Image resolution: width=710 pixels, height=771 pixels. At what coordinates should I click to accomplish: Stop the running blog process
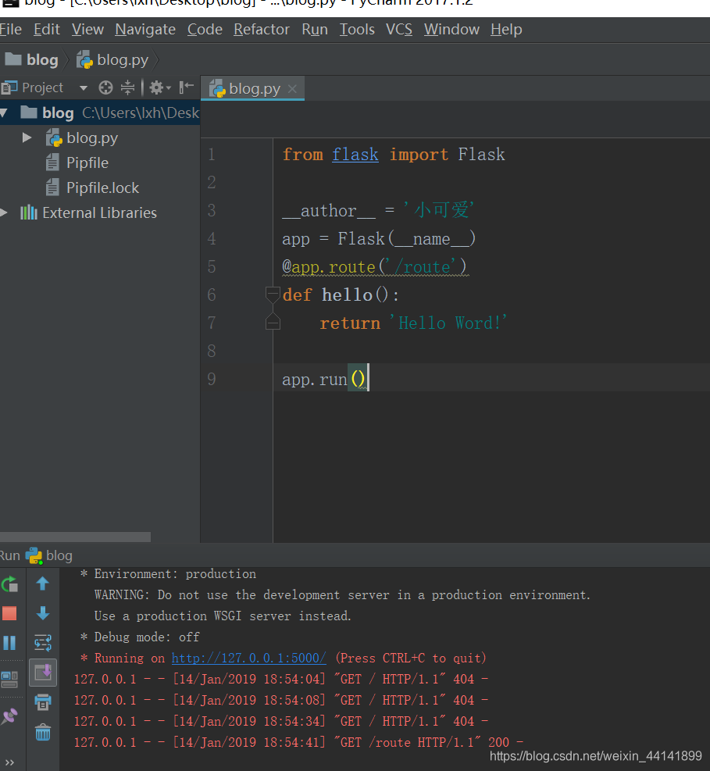pos(9,613)
